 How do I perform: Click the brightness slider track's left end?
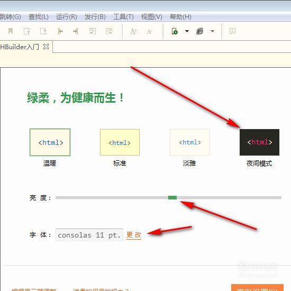tap(57, 197)
